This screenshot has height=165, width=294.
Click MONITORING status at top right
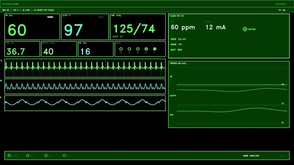coord(281,4)
